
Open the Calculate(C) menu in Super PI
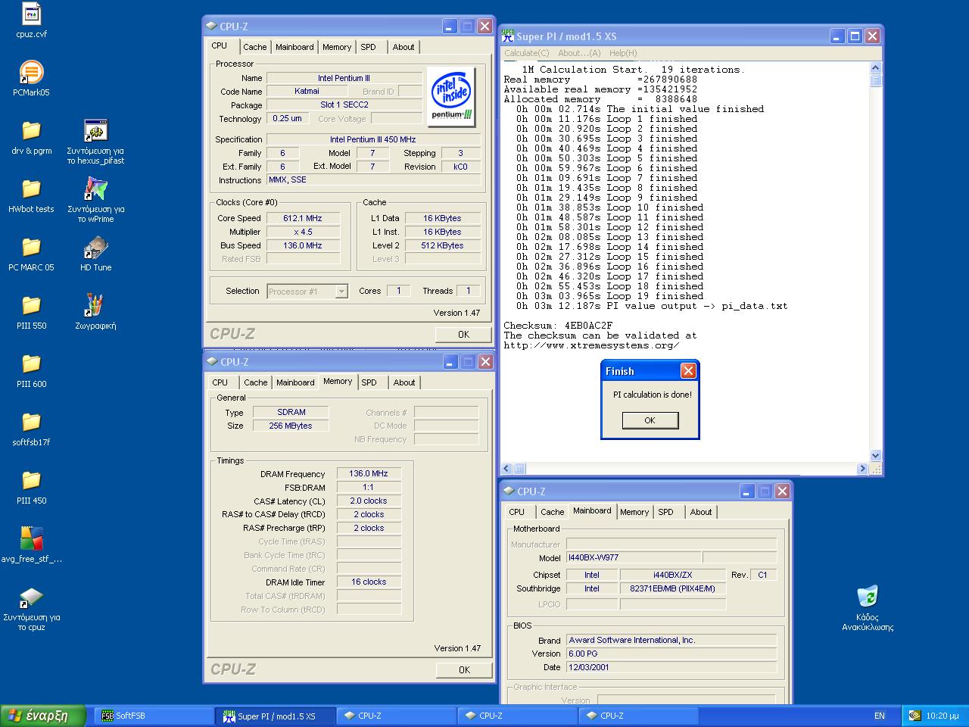tap(526, 53)
